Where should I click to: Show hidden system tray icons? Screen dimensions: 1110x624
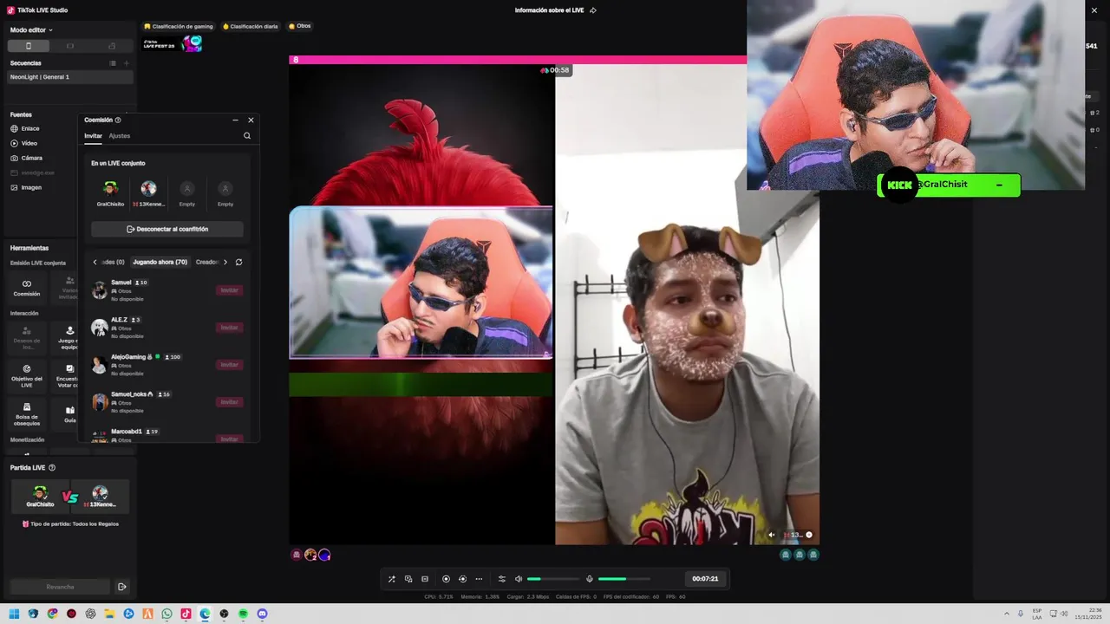click(x=1007, y=614)
